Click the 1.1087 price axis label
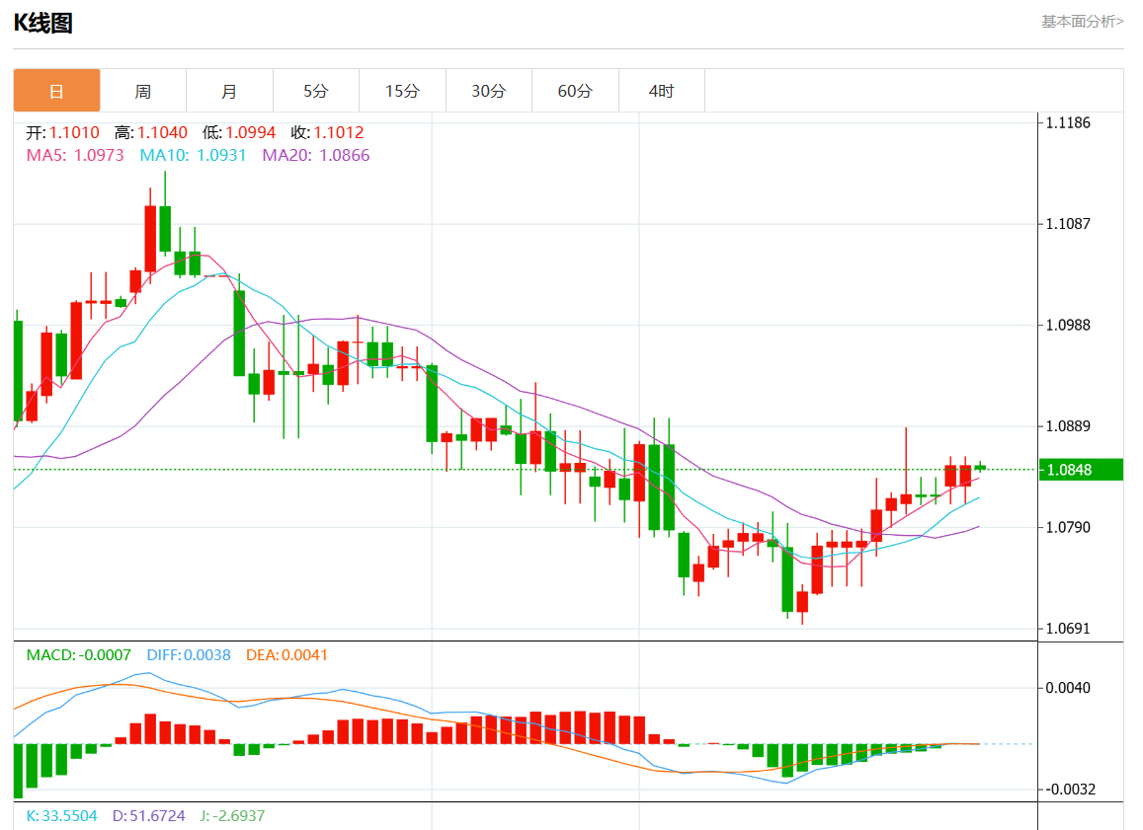 (1068, 224)
